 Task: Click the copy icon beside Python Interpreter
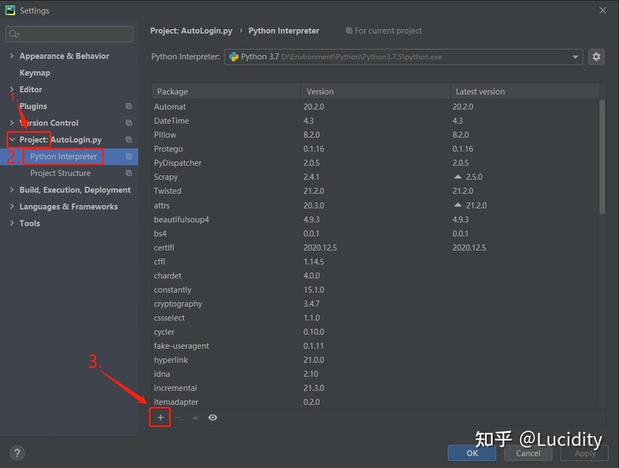129,156
